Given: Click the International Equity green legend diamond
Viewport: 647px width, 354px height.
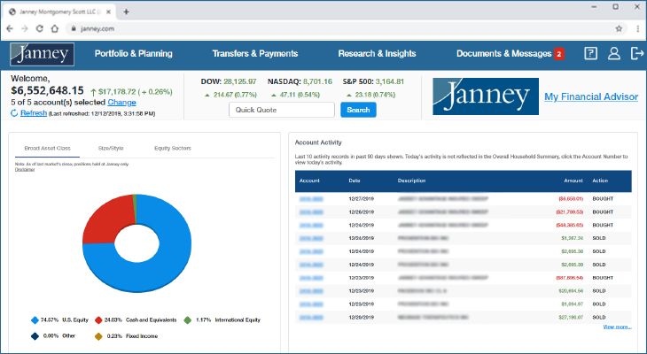Looking at the screenshot, I should [188, 320].
